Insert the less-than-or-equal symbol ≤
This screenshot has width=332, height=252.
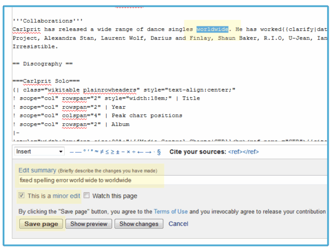coord(107,152)
